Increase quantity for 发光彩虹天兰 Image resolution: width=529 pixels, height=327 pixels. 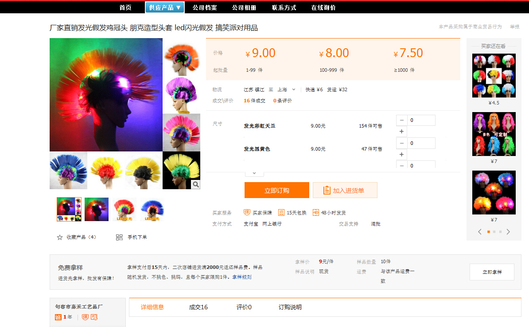coord(401,132)
